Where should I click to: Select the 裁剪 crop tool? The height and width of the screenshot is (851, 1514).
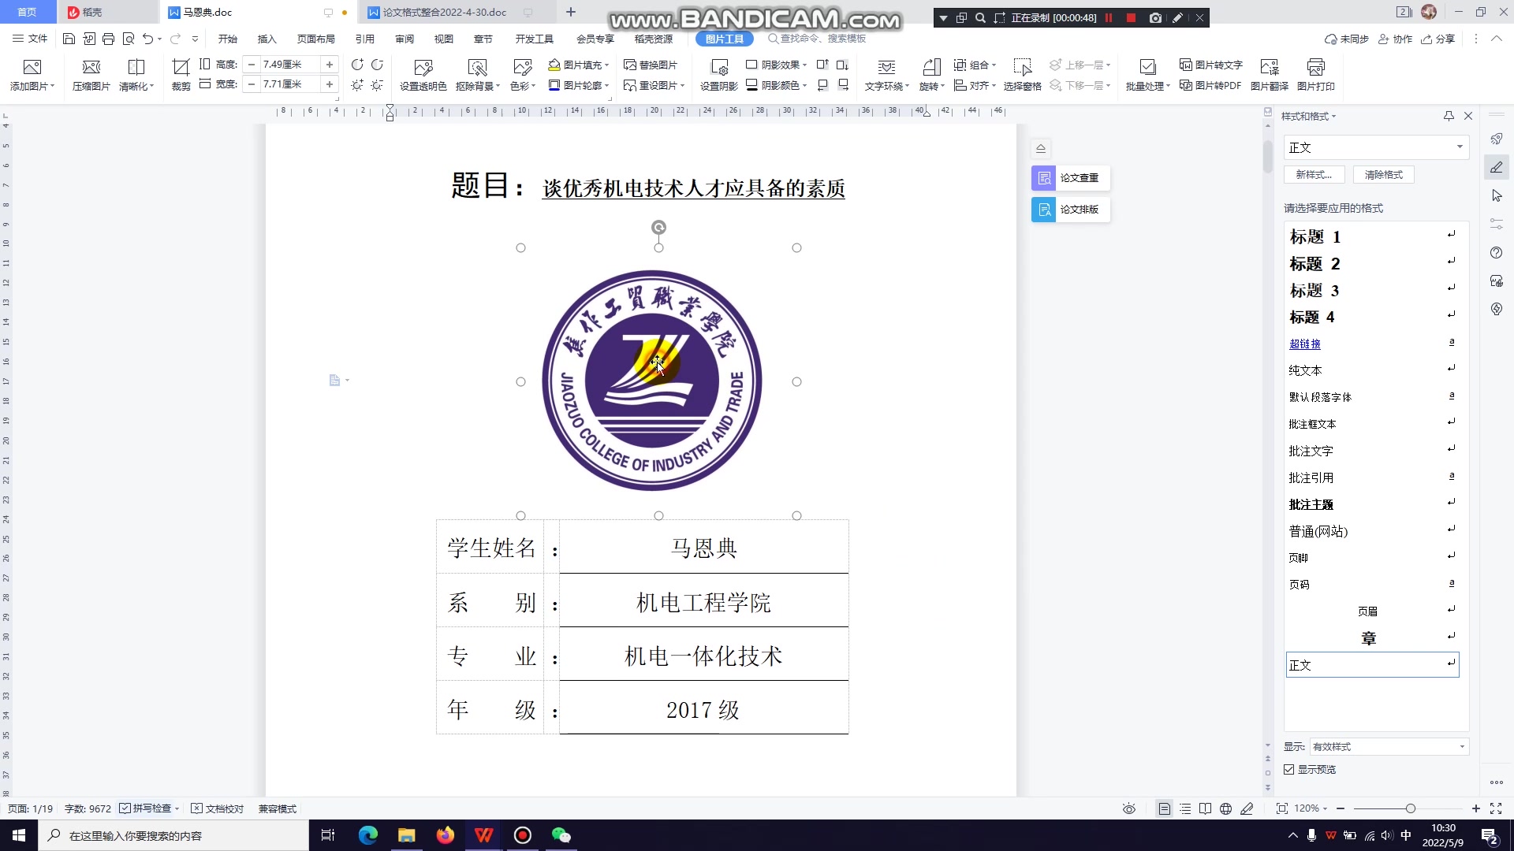coord(181,75)
